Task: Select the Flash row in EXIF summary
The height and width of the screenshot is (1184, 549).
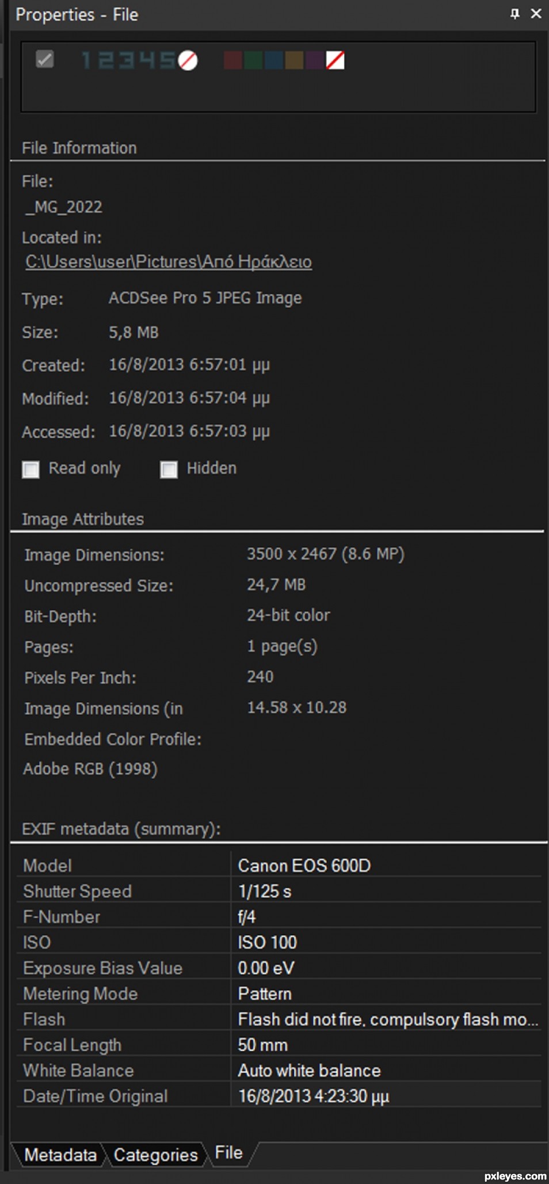Action: [279, 1019]
